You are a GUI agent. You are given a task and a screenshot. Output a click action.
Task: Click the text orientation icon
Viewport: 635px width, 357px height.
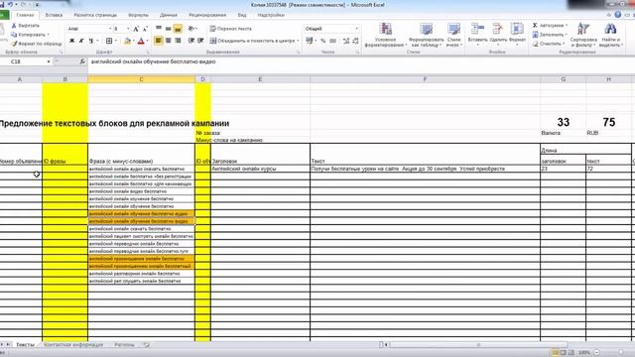click(191, 29)
